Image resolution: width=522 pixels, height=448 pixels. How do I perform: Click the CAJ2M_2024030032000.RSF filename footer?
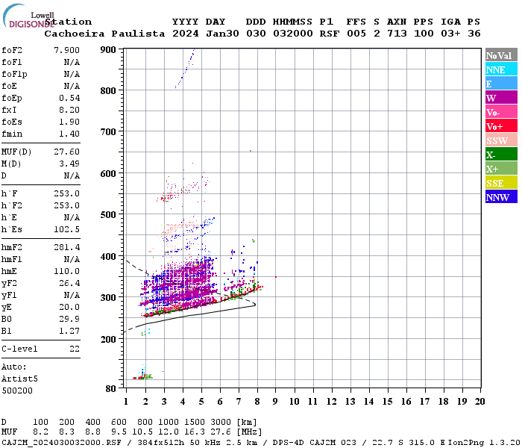pyautogui.click(x=62, y=442)
